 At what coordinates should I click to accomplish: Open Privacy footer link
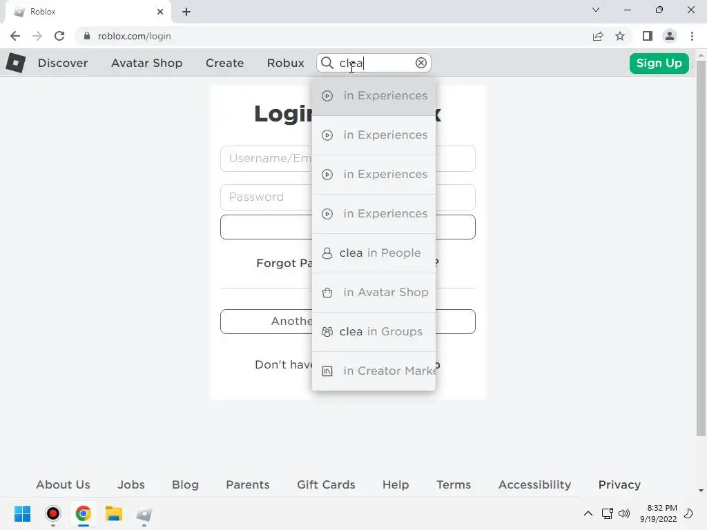point(619,484)
